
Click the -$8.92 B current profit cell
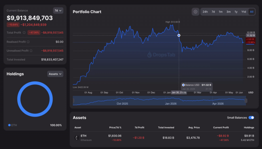pyautogui.click(x=223, y=136)
